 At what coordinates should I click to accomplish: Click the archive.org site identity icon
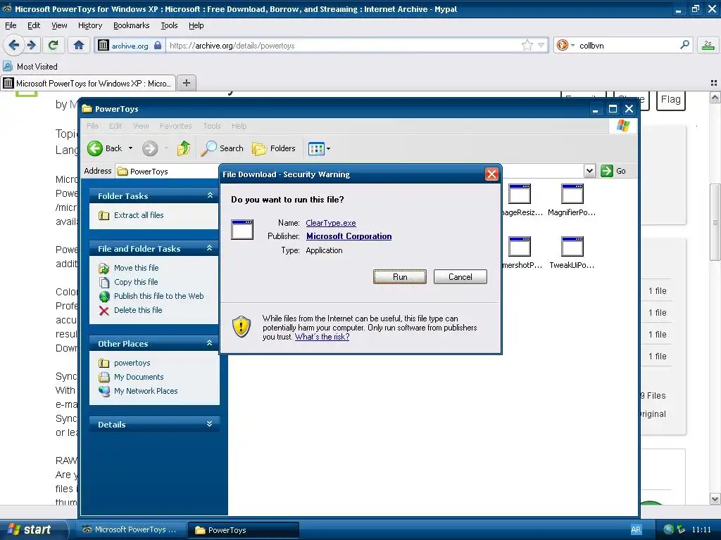tap(130, 46)
